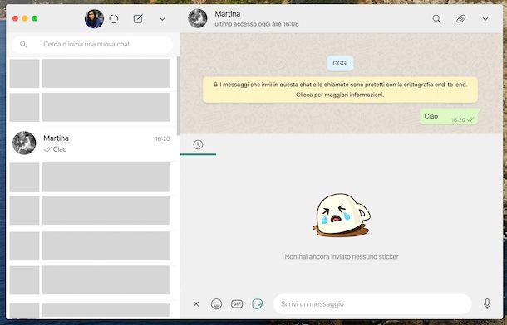Click the sent 'Ciao' message bubble
Viewport: 507px width, 325px height.
(450, 117)
